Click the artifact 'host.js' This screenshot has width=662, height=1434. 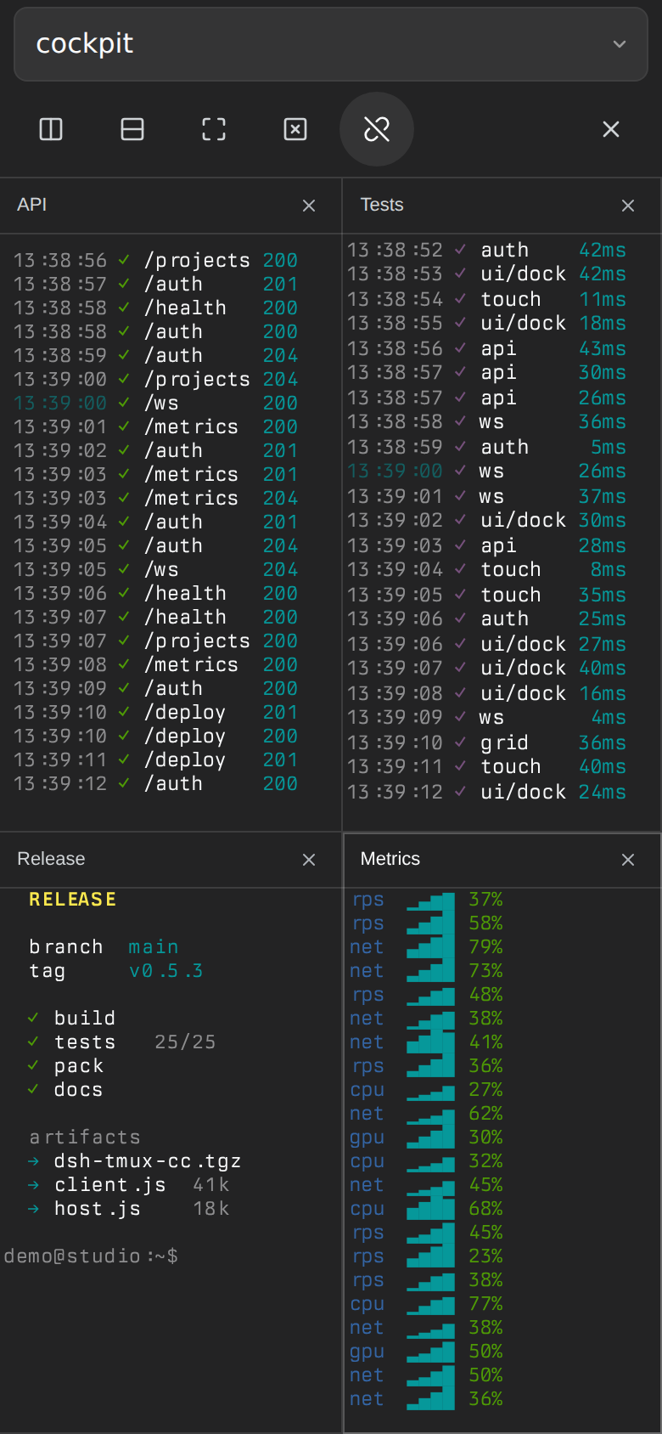coord(98,1209)
